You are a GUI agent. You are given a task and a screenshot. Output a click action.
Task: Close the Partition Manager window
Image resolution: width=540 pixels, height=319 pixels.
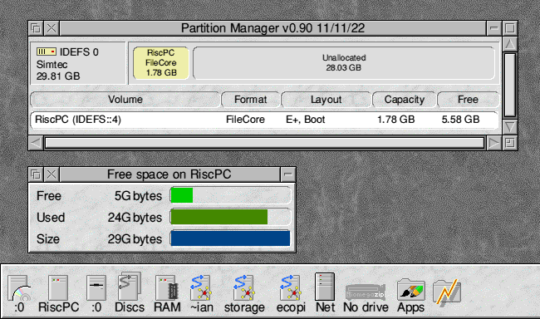point(52,28)
